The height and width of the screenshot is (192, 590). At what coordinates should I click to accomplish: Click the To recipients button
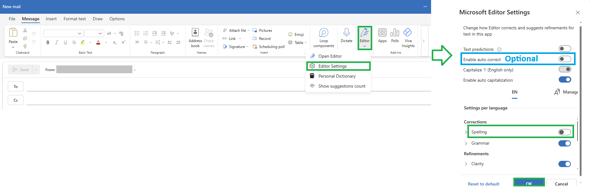pos(16,86)
